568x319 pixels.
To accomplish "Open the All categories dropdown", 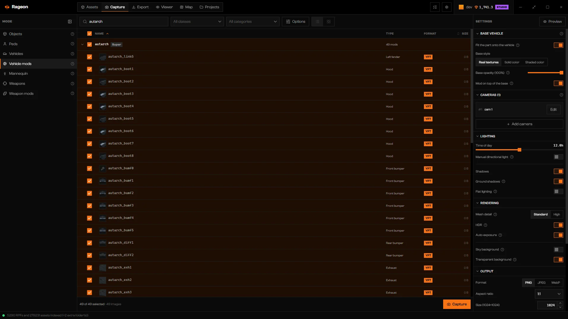I will tap(253, 22).
